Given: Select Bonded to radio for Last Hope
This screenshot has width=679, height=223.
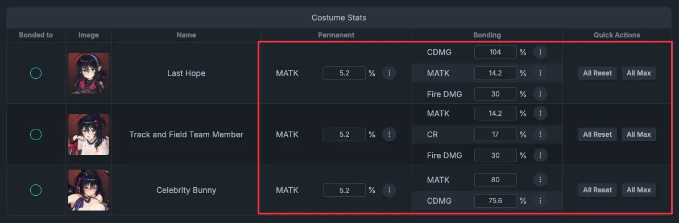Looking at the screenshot, I should pos(35,73).
